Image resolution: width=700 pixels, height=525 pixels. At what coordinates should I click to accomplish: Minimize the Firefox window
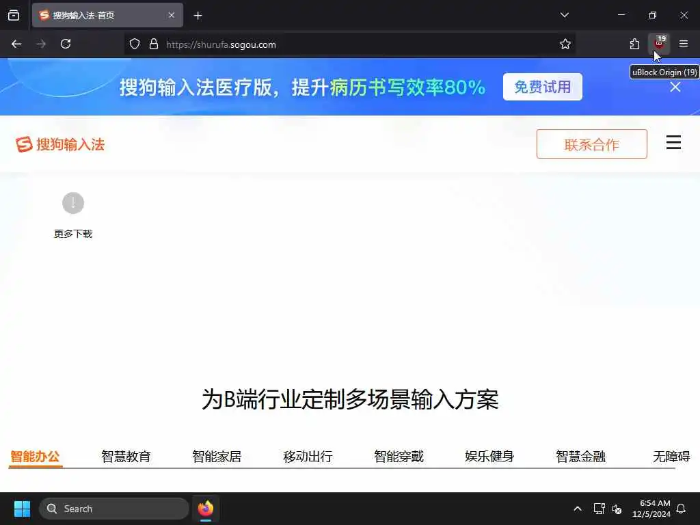pos(621,15)
